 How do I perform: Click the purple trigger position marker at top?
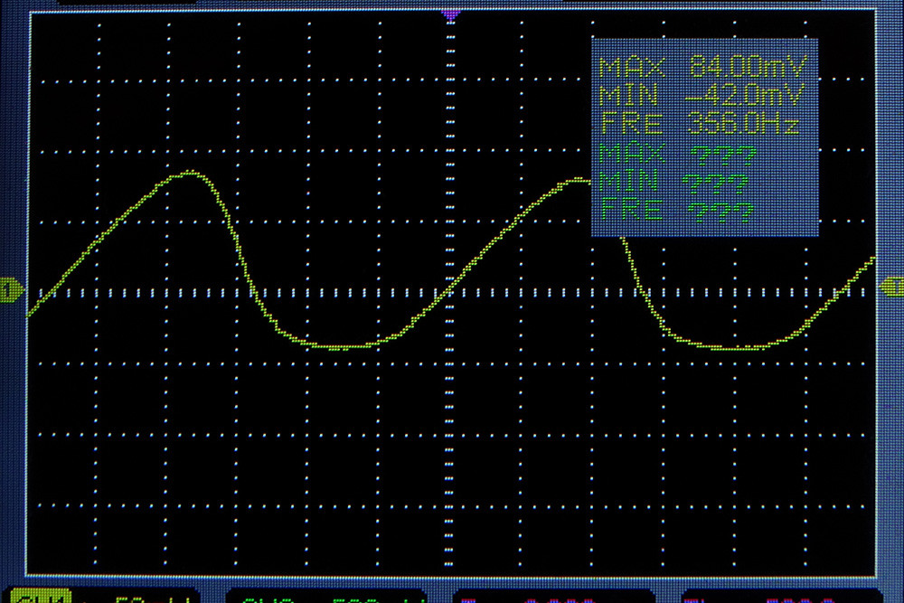pos(450,15)
